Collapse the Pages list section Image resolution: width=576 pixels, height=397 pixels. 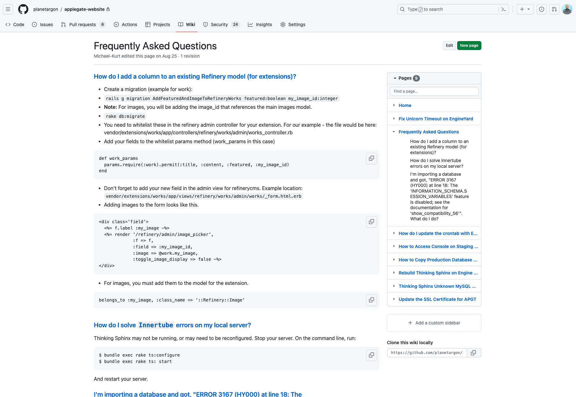395,78
